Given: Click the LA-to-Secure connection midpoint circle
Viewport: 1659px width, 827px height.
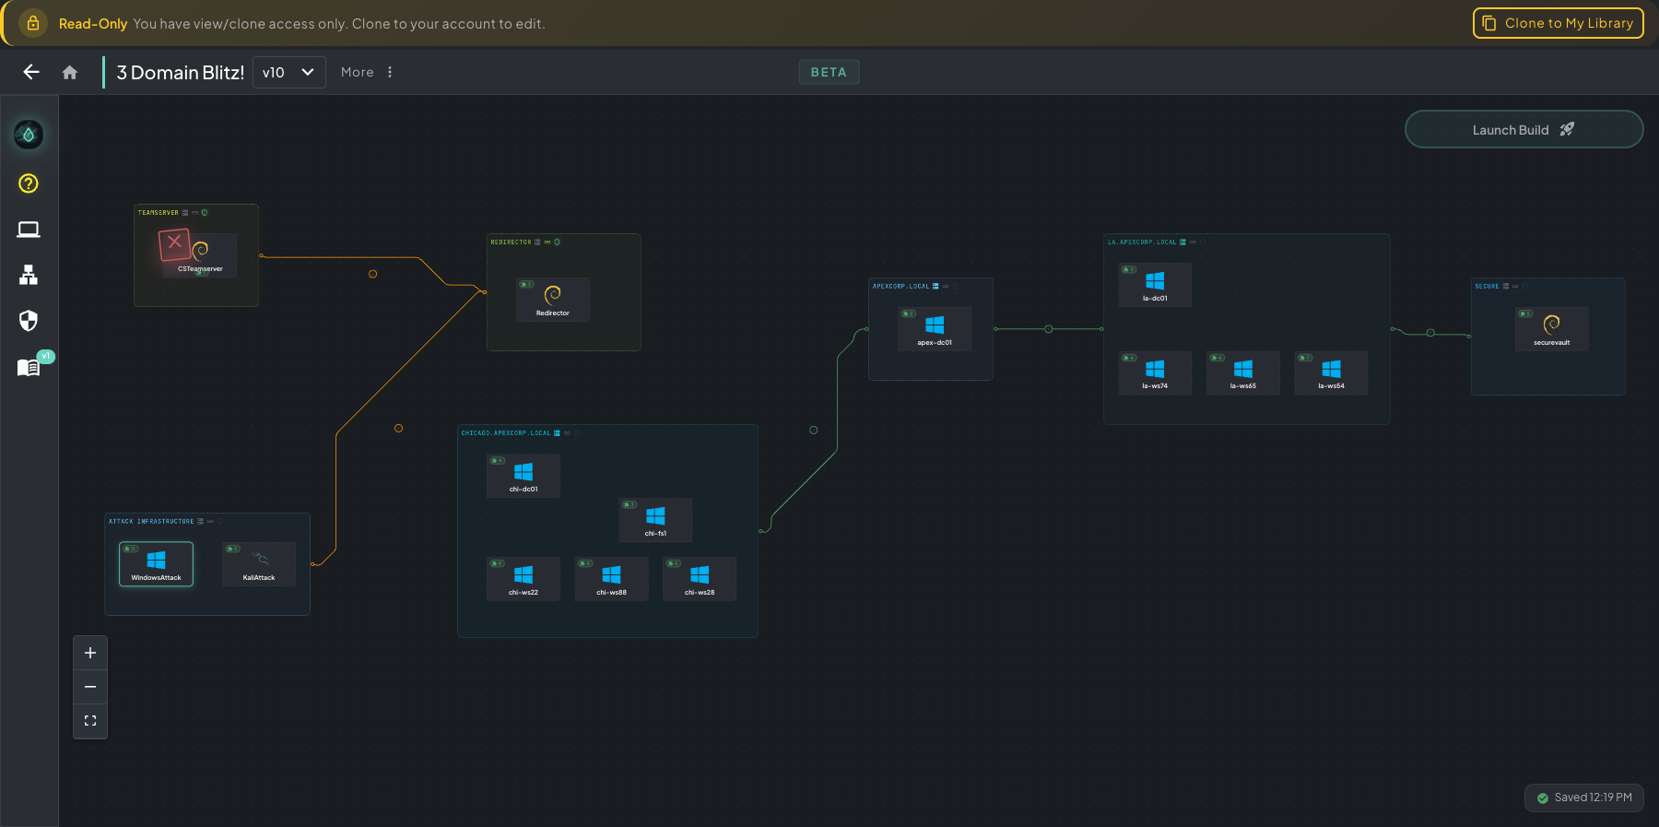Looking at the screenshot, I should (1430, 333).
